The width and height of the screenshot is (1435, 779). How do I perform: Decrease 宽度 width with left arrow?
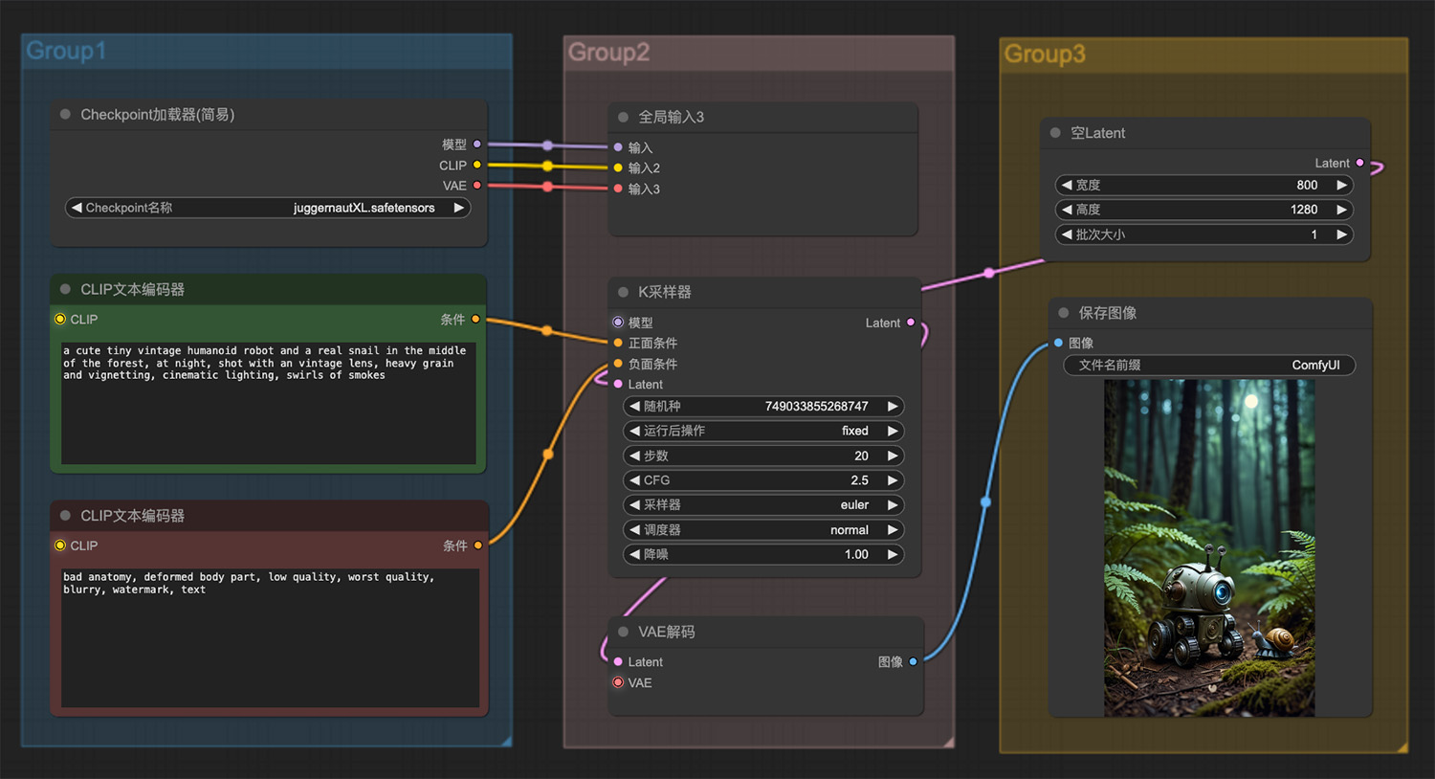pos(1067,185)
